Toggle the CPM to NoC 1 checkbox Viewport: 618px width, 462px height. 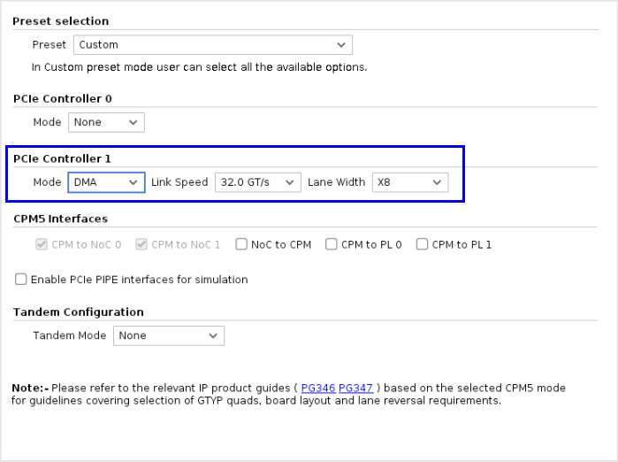click(x=141, y=244)
